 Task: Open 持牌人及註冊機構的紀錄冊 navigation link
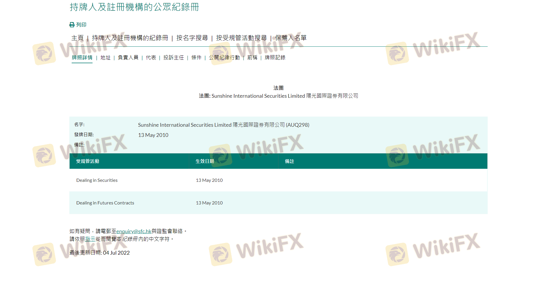click(130, 38)
